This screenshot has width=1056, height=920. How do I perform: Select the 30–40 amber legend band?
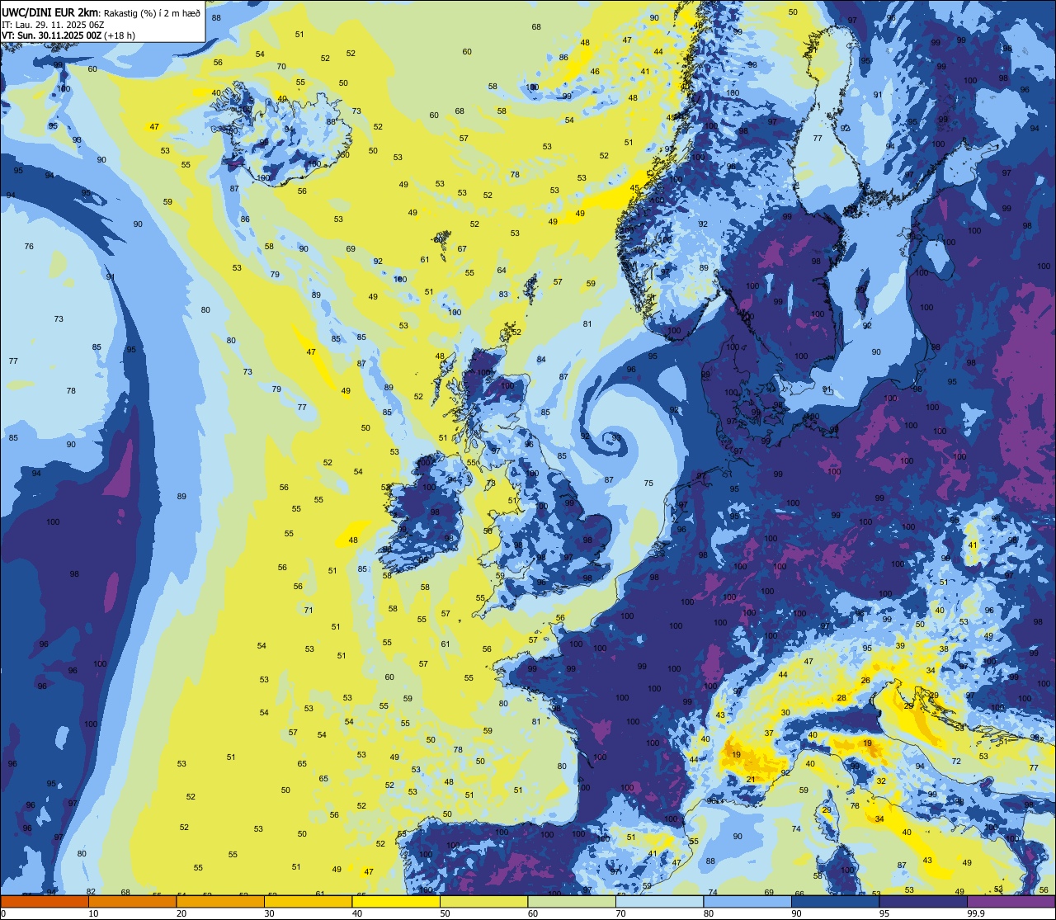(308, 902)
